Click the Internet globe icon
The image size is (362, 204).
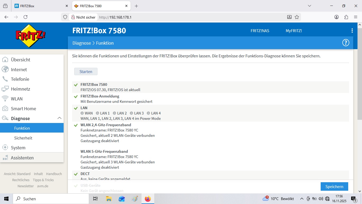click(5, 69)
